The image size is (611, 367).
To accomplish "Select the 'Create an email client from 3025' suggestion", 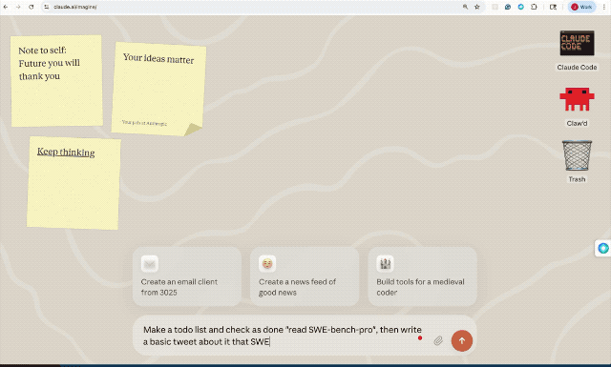I will [187, 276].
